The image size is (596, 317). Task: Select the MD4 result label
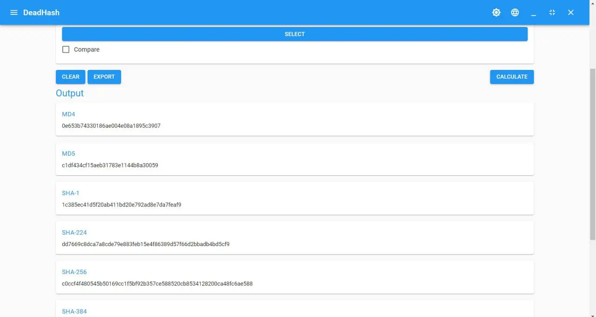(68, 114)
